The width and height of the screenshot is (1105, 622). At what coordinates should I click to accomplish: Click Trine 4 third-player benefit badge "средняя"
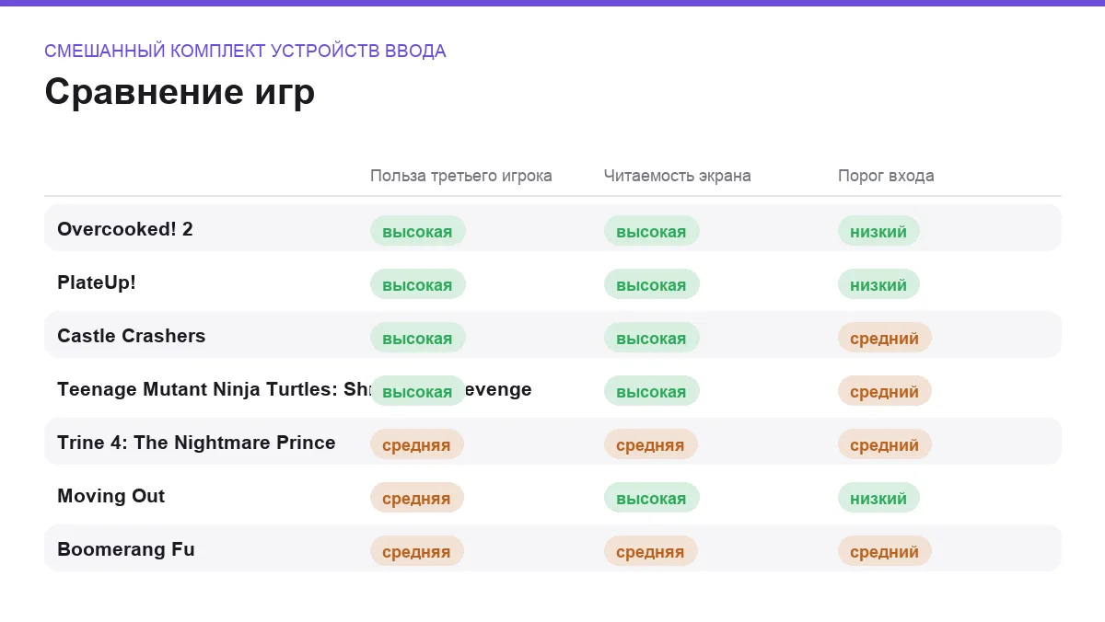pos(417,444)
